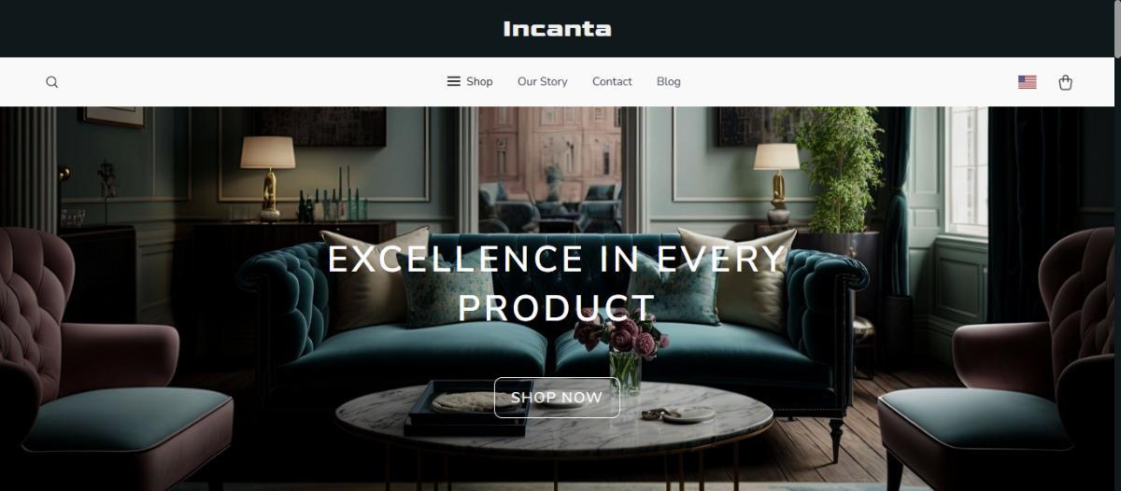
Task: Visit the Blog link in navigation
Action: pos(669,81)
